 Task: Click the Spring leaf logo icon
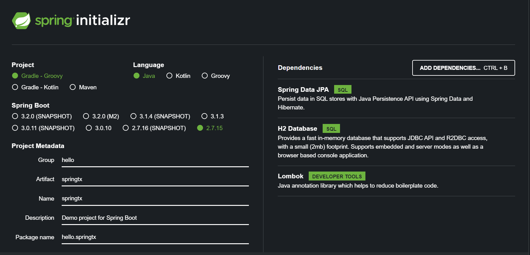[x=21, y=21]
